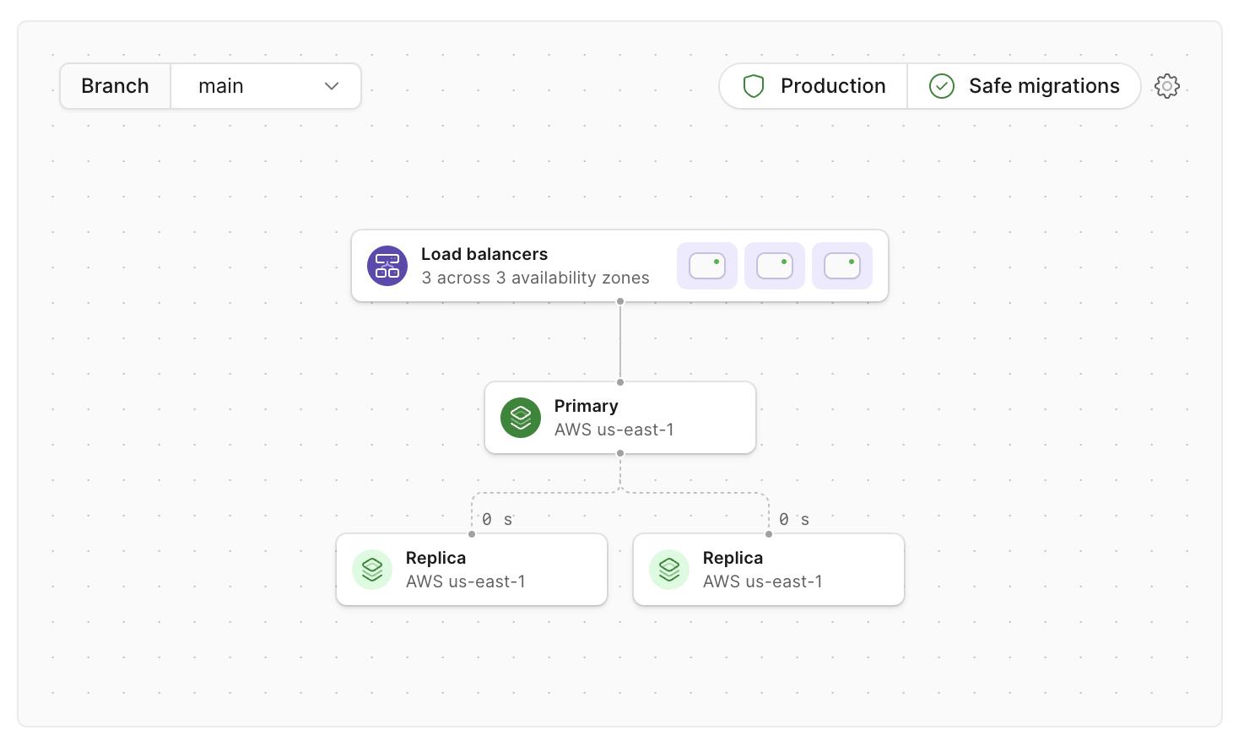This screenshot has width=1244, height=746.
Task: Select the first load balancer zone icon
Action: (x=707, y=266)
